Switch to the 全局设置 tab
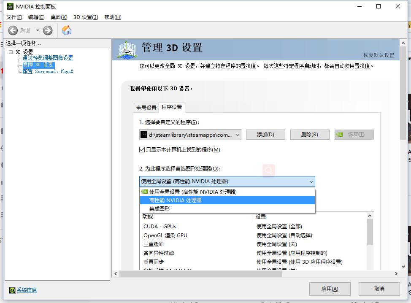This screenshot has width=411, height=303. pos(146,108)
